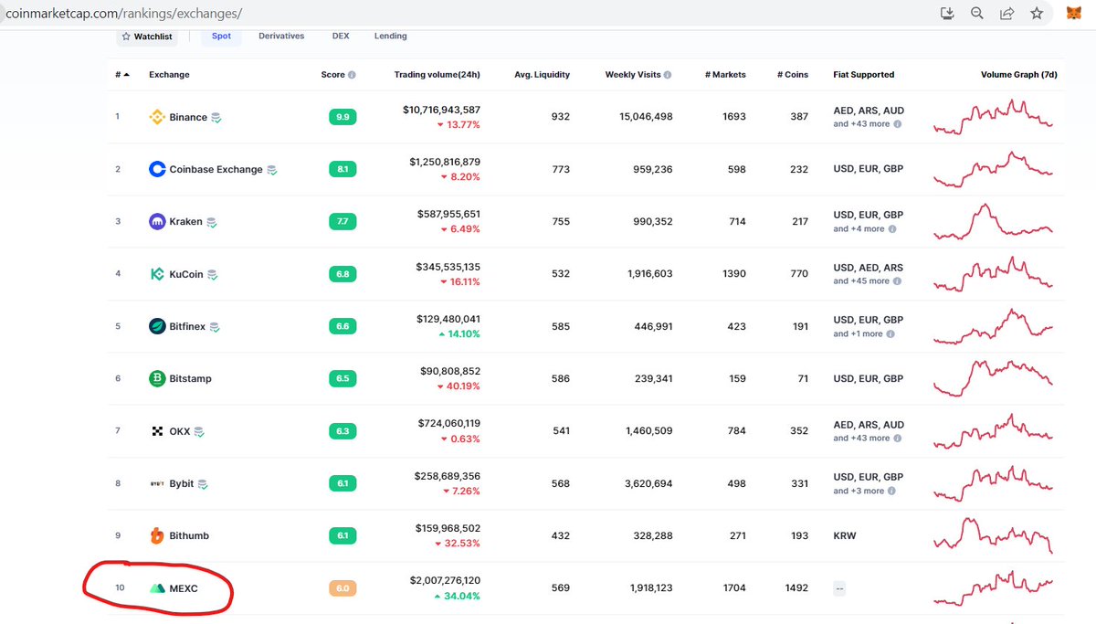Click the # Coins column header
1096x624 pixels.
[791, 75]
